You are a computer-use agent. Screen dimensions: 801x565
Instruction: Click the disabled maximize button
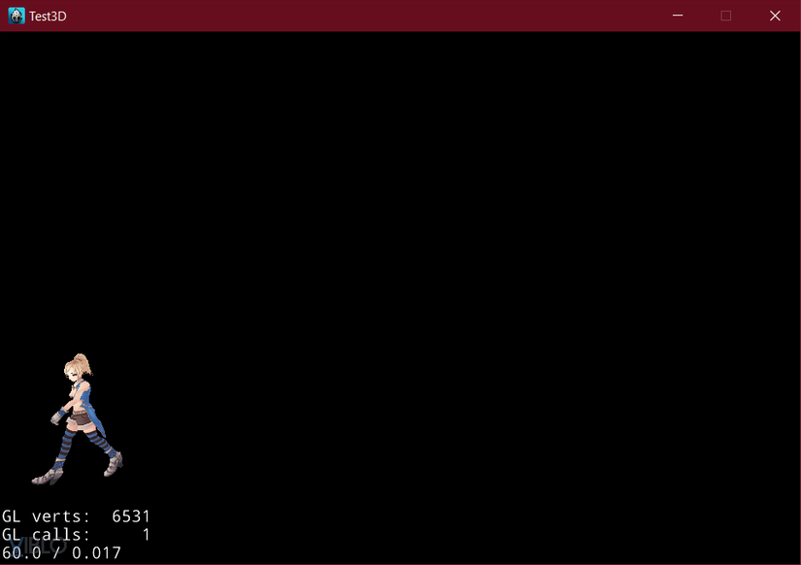tap(726, 16)
